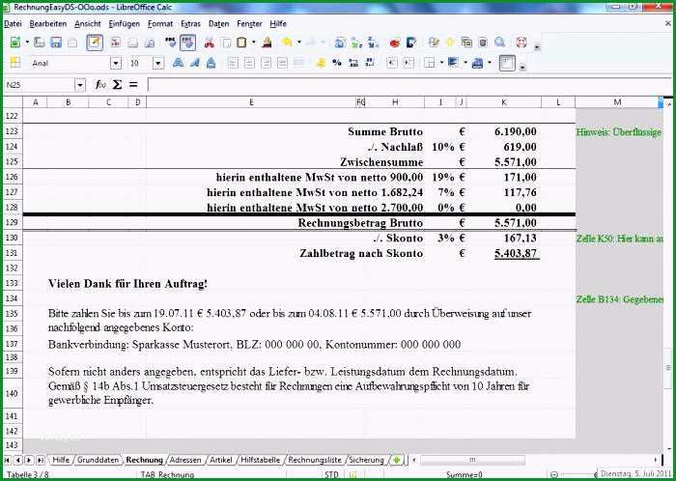Click the Help lifebuoy icon
Viewport: 676px width, 481px height.
pyautogui.click(x=521, y=42)
